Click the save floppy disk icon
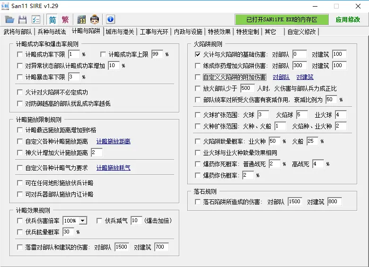 point(23,19)
